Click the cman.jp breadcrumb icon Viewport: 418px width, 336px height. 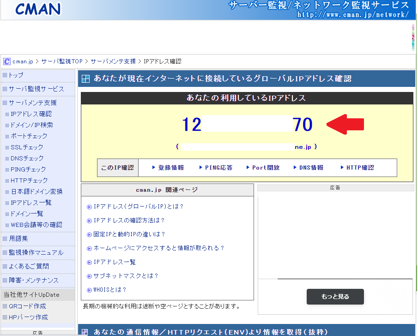(7, 61)
